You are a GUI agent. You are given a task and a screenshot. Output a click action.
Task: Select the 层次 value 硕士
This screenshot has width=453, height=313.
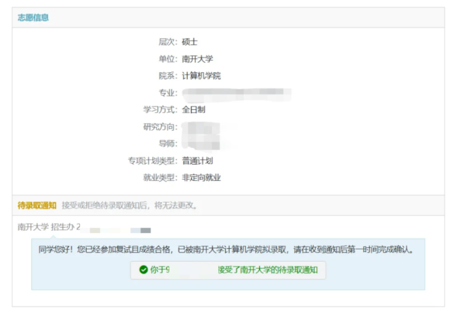point(190,42)
